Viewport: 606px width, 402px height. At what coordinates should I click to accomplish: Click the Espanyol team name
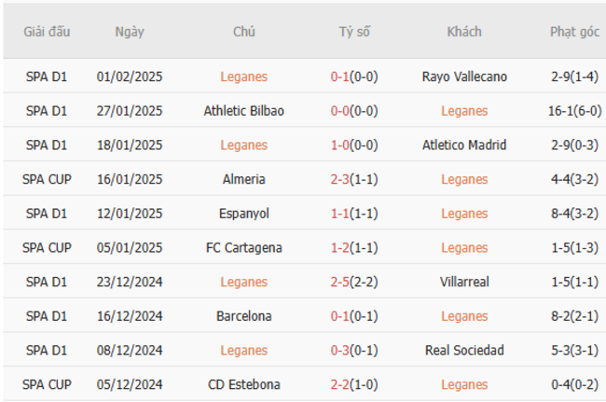coord(244,214)
